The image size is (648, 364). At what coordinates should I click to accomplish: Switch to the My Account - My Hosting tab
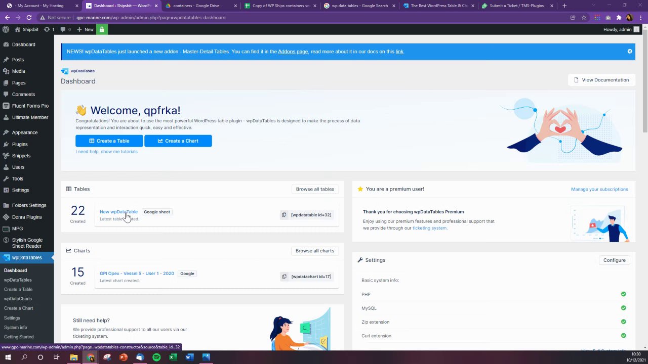[43, 6]
